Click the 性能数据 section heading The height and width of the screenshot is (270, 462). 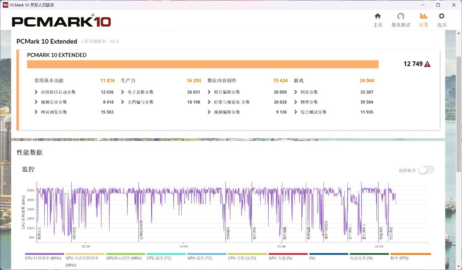(x=29, y=152)
